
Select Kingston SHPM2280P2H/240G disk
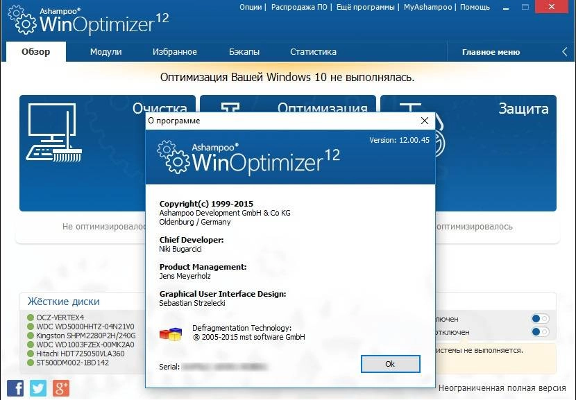(86, 336)
